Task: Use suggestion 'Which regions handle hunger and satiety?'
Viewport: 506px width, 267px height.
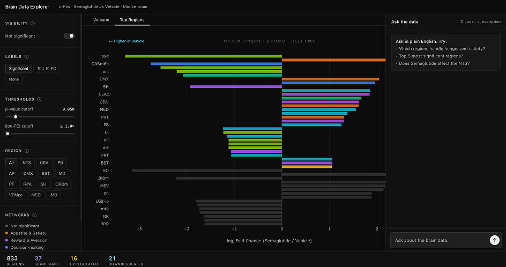Action: (442, 49)
